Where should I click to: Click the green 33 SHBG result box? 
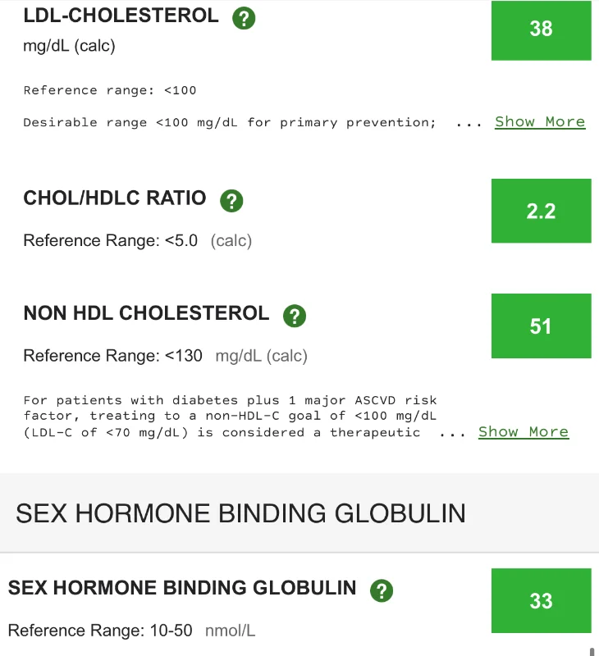point(542,600)
